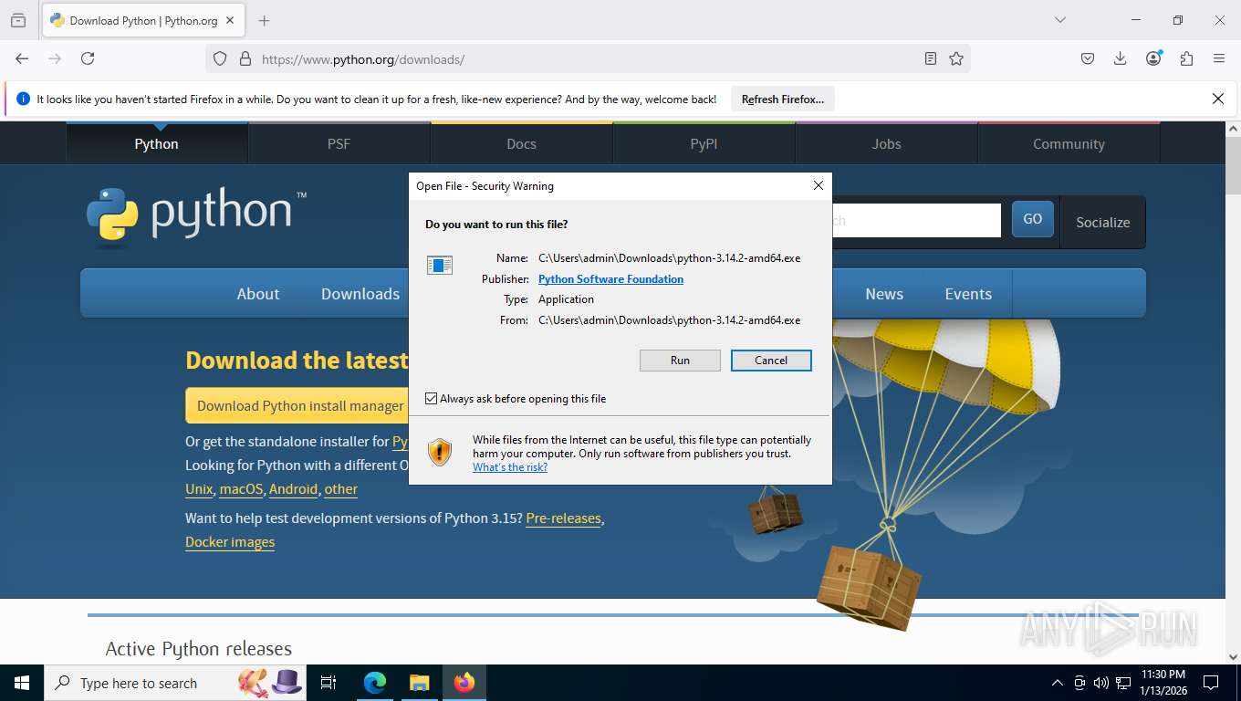
Task: Open the Socialize menu
Action: tap(1102, 222)
